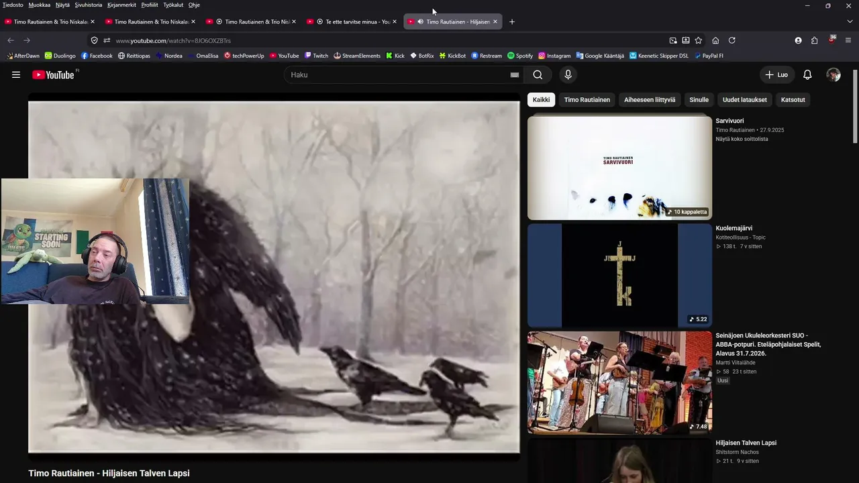
Task: Open the Näytä menu
Action: [62, 5]
